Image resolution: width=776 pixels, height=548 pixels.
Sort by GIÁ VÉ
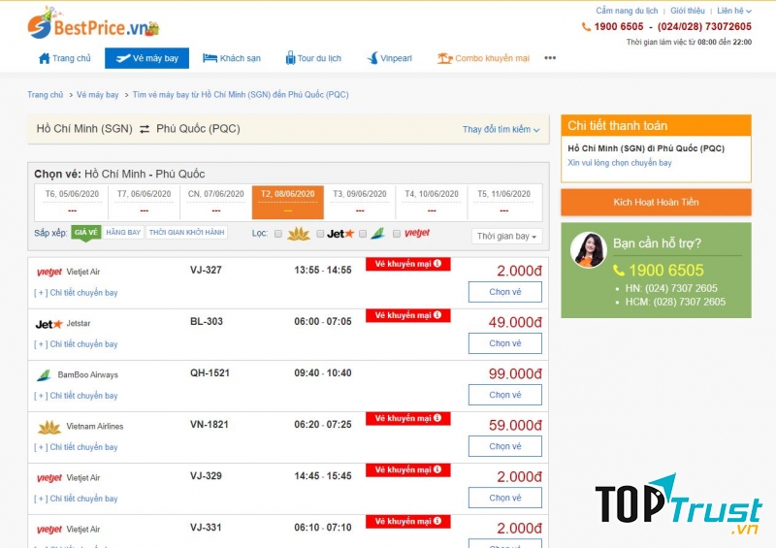coord(86,232)
